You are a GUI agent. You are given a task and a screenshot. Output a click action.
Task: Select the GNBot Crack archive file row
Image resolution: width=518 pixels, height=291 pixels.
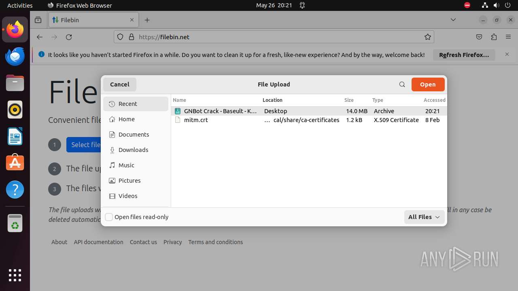click(x=309, y=111)
